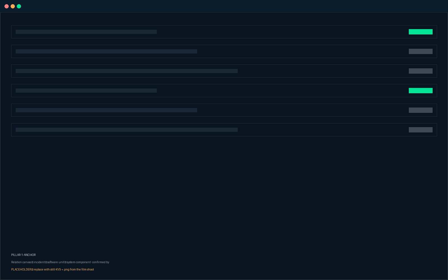Viewport: 448px width, 280px height.
Task: Click the orange minimize window dot
Action: (x=13, y=6)
